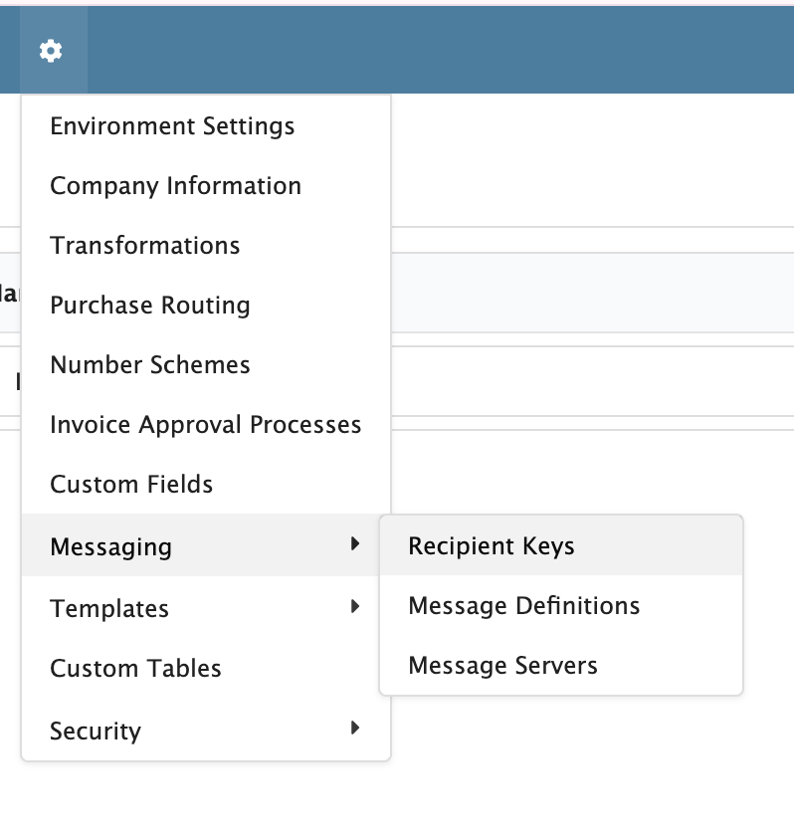Open Purchase Routing
This screenshot has width=794, height=836.
[149, 306]
